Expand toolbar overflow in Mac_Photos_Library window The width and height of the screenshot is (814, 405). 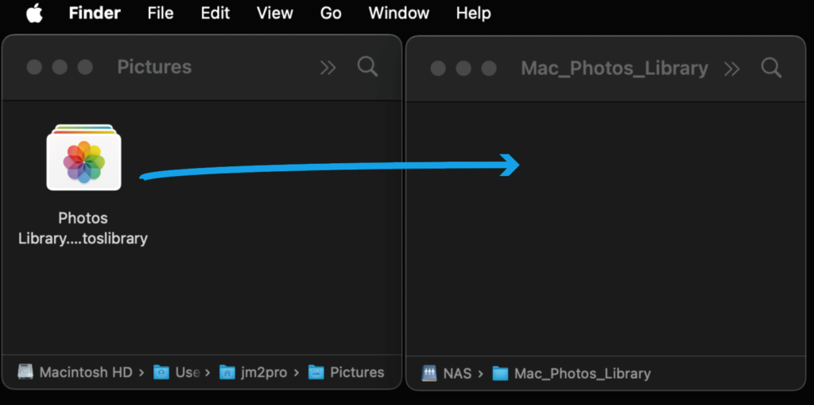pos(731,68)
